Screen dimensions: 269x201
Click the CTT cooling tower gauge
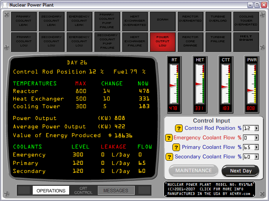pos(226,85)
